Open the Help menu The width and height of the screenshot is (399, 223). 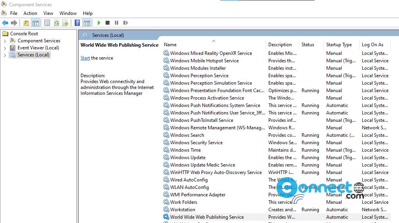[x=88, y=13]
